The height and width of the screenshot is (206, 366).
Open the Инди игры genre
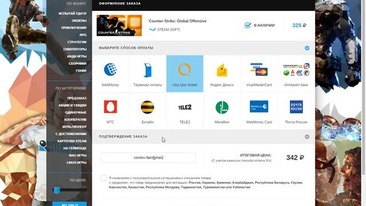tap(77, 56)
